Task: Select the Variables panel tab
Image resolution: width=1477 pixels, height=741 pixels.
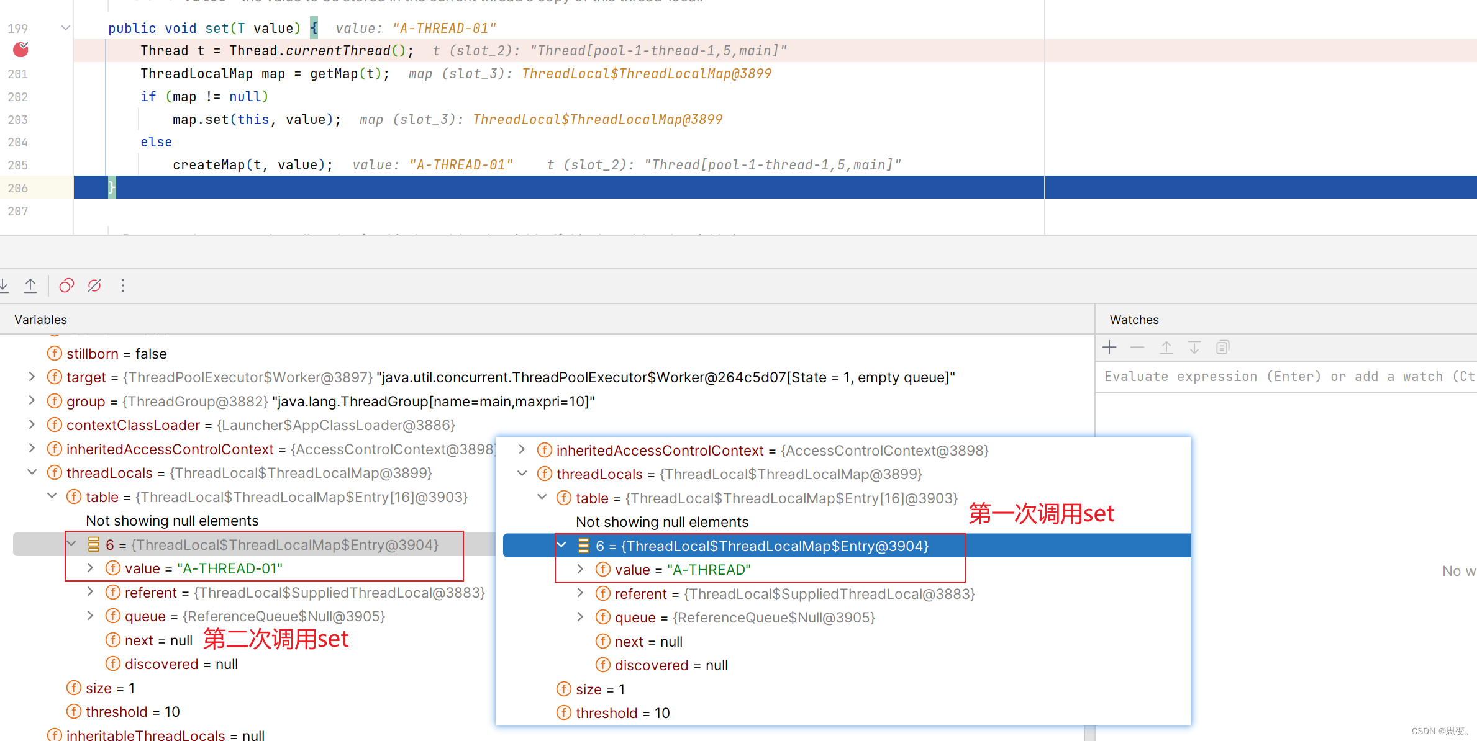Action: (40, 320)
